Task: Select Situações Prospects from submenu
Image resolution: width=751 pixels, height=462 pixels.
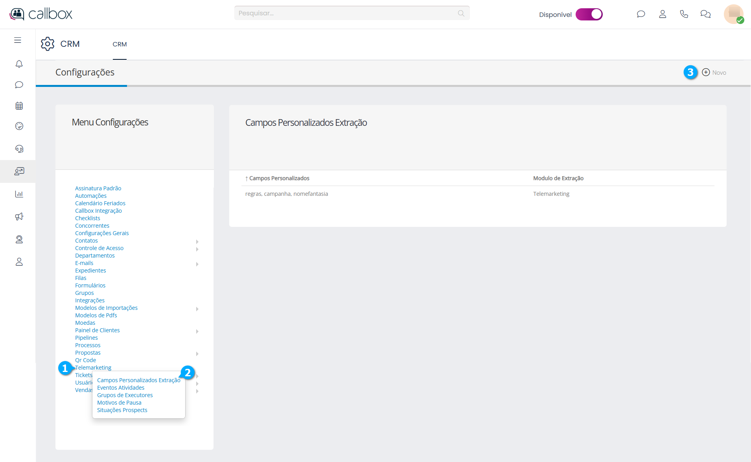Action: 122,410
